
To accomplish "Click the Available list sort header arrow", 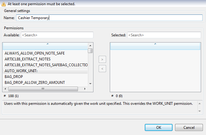I will click(47, 44).
